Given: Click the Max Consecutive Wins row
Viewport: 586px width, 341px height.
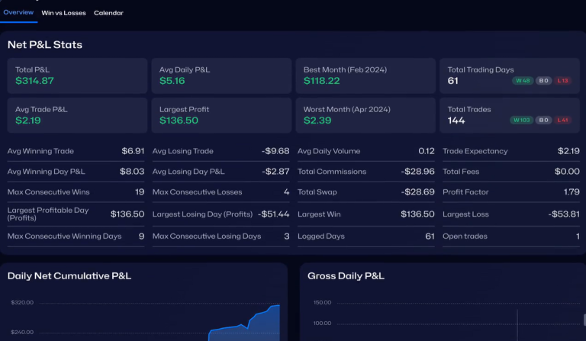Looking at the screenshot, I should click(76, 192).
